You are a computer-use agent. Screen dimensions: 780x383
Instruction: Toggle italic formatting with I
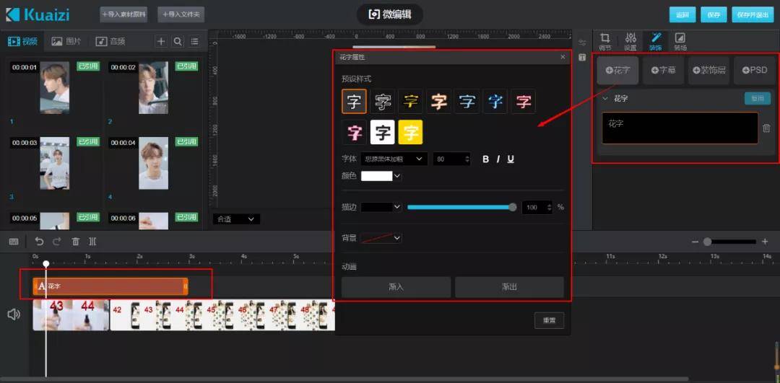[498, 159]
